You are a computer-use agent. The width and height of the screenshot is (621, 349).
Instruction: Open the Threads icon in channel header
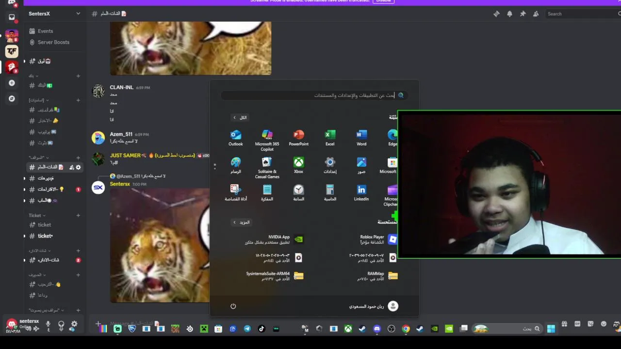pyautogui.click(x=496, y=14)
